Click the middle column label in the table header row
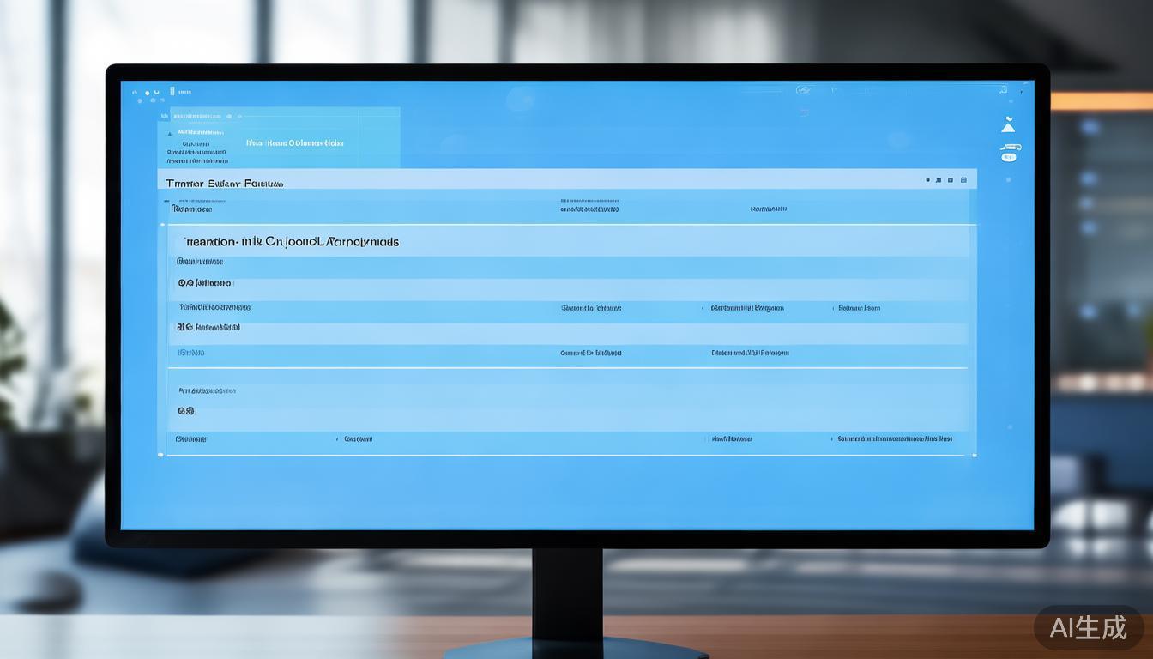 click(589, 209)
